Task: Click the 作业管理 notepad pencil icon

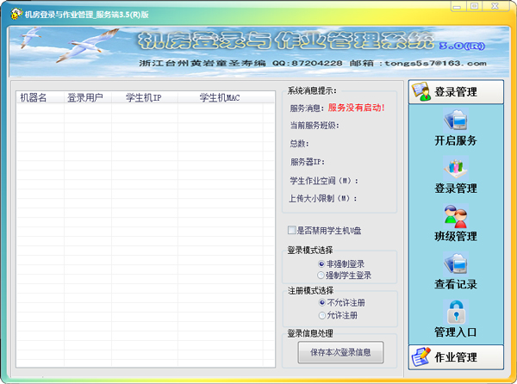Action: pyautogui.click(x=420, y=356)
